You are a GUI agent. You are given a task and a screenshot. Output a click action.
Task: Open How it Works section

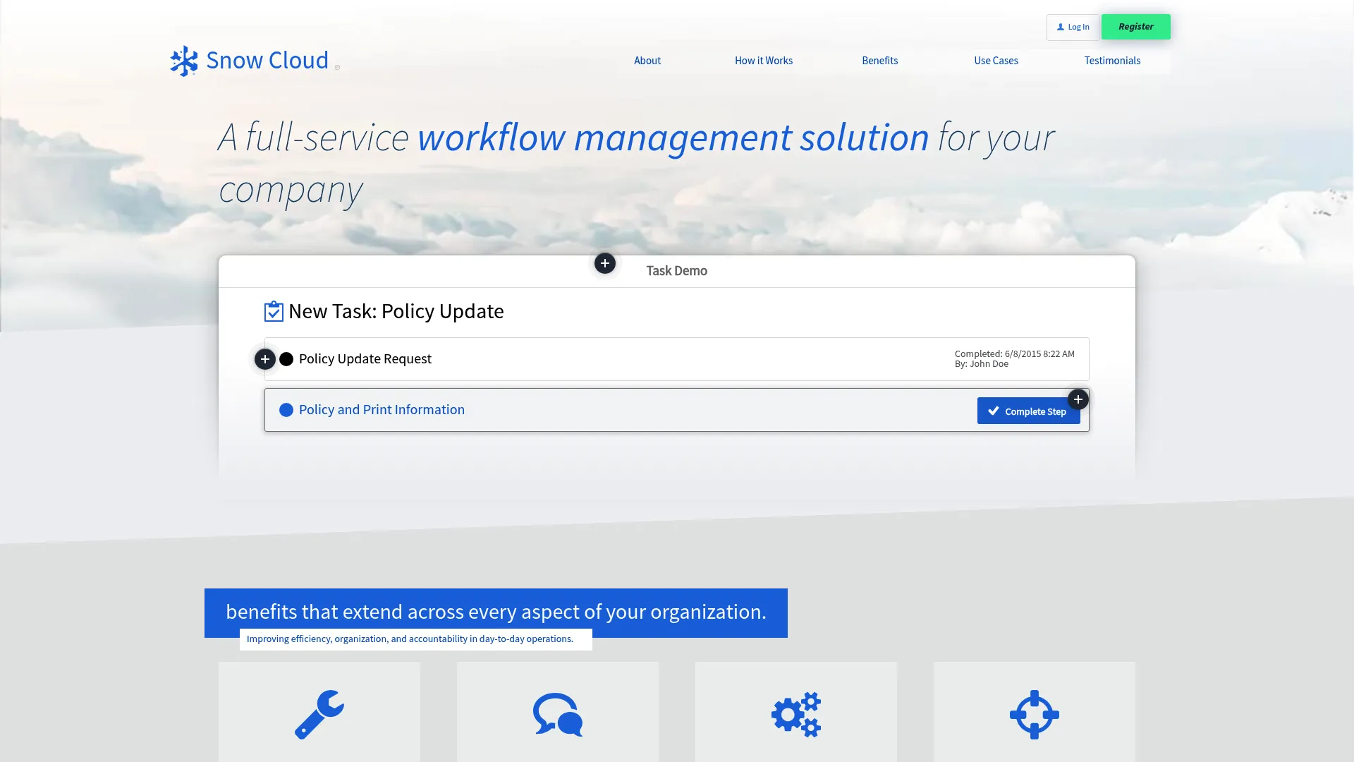click(763, 61)
